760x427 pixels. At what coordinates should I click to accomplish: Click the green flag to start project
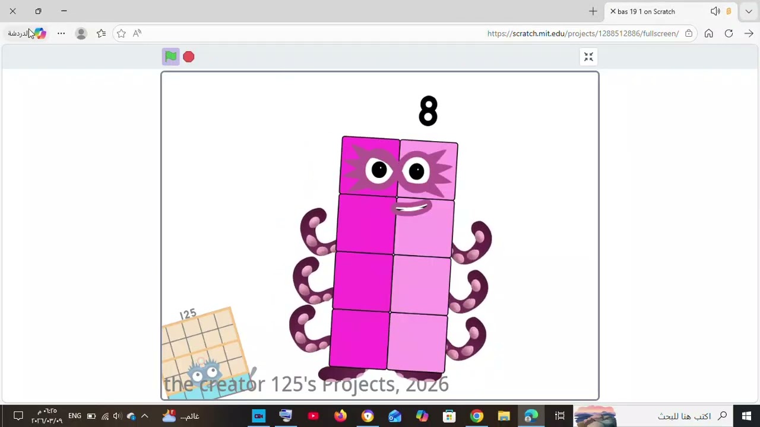170,57
